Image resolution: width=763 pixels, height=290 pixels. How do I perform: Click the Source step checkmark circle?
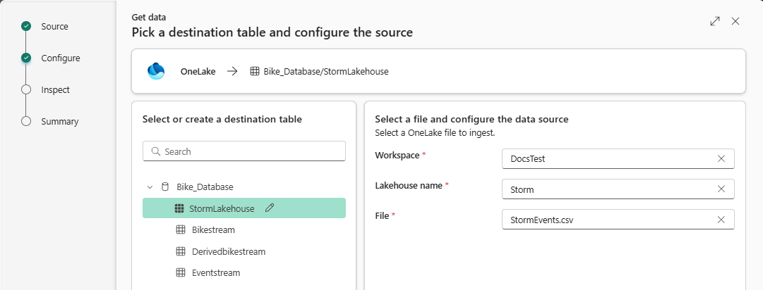tap(26, 27)
